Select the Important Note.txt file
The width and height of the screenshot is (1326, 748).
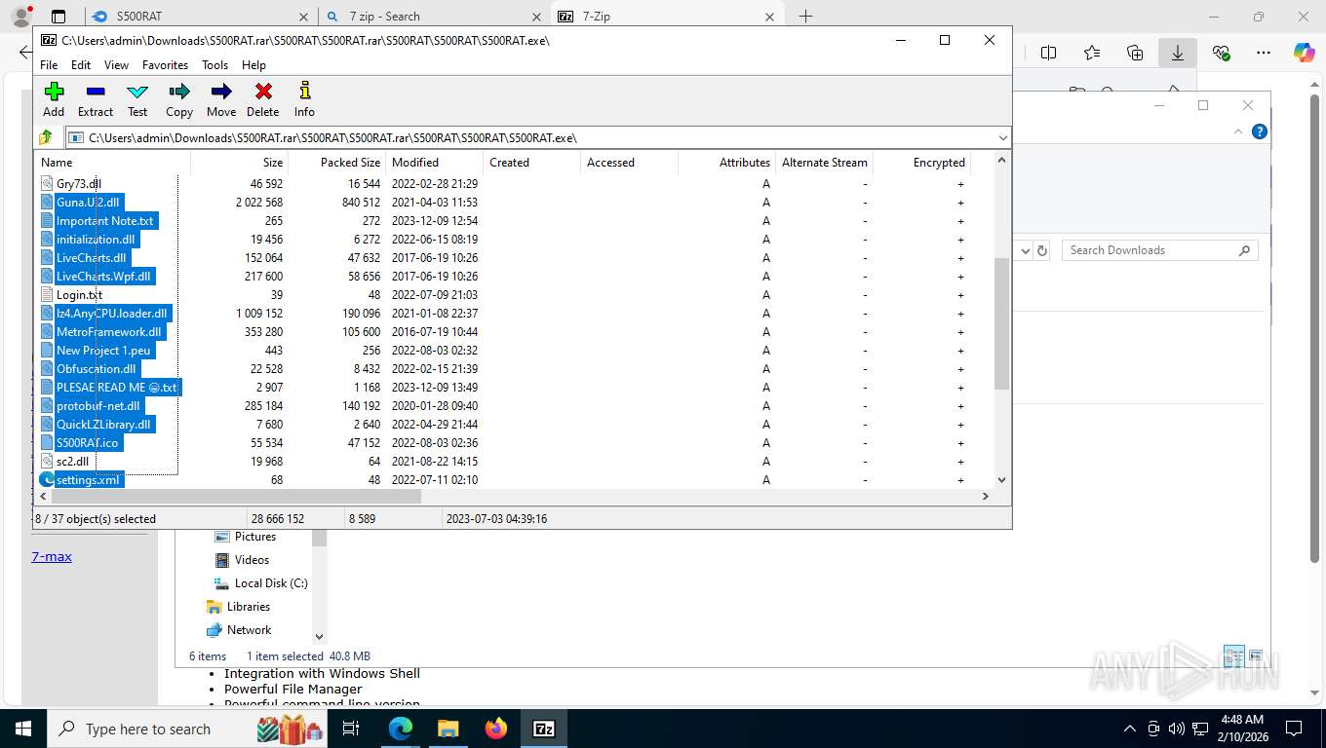click(104, 221)
